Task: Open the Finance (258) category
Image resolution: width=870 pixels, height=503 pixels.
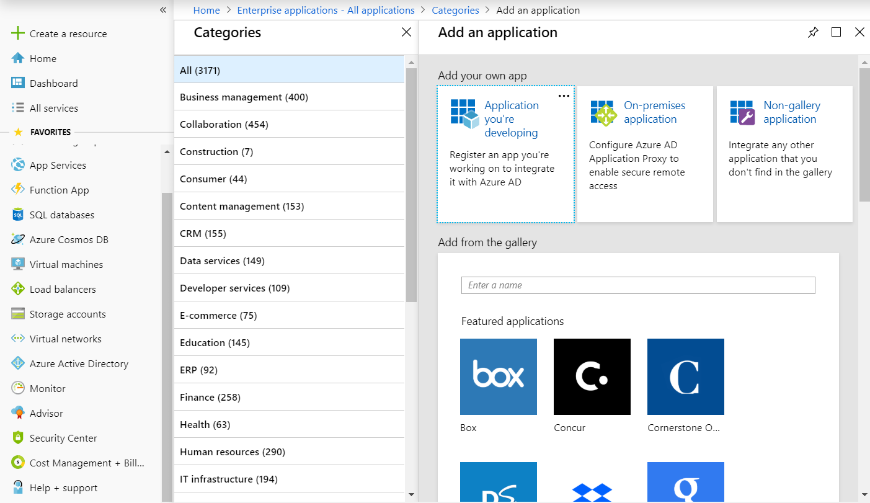Action: point(289,397)
